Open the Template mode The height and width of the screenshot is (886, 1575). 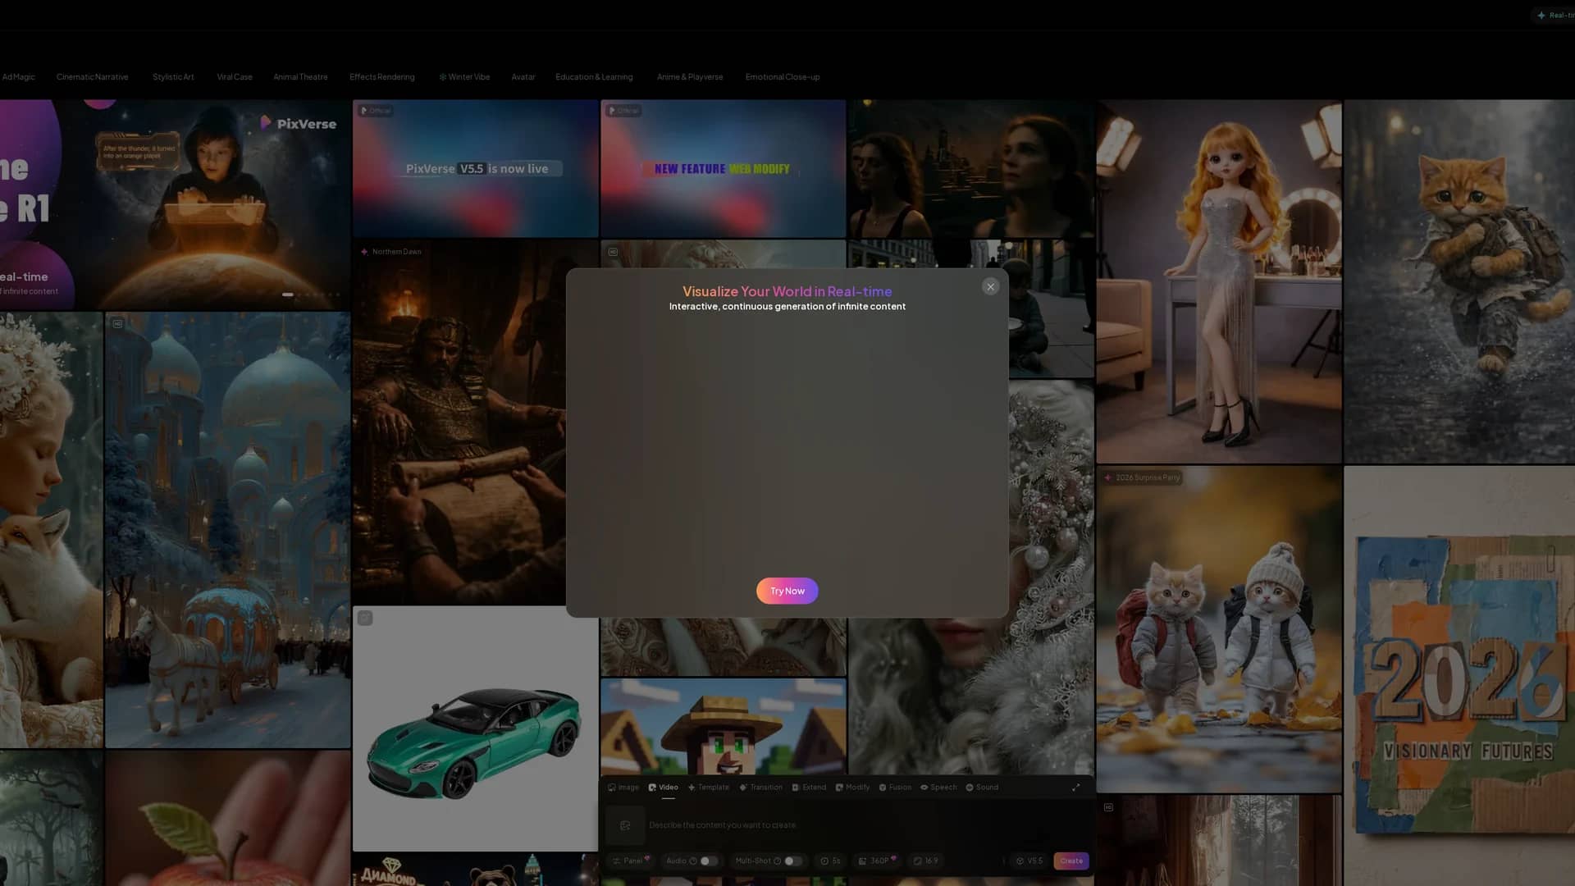[709, 787]
